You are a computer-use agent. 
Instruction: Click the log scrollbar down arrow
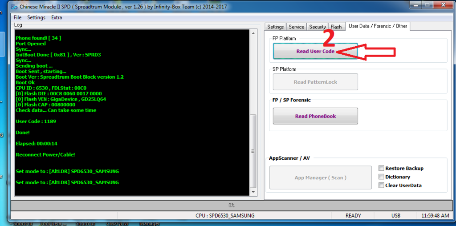[x=253, y=192]
